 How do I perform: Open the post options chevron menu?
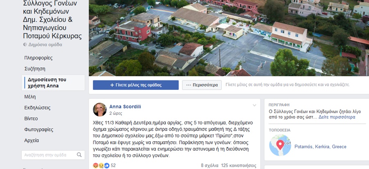pos(254,105)
